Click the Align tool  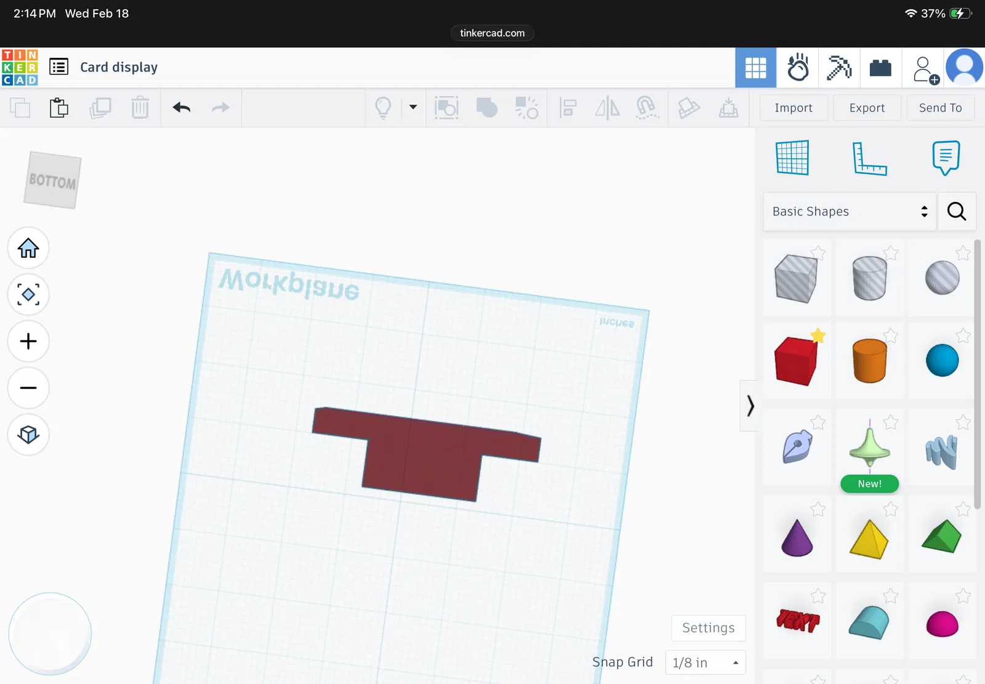568,108
